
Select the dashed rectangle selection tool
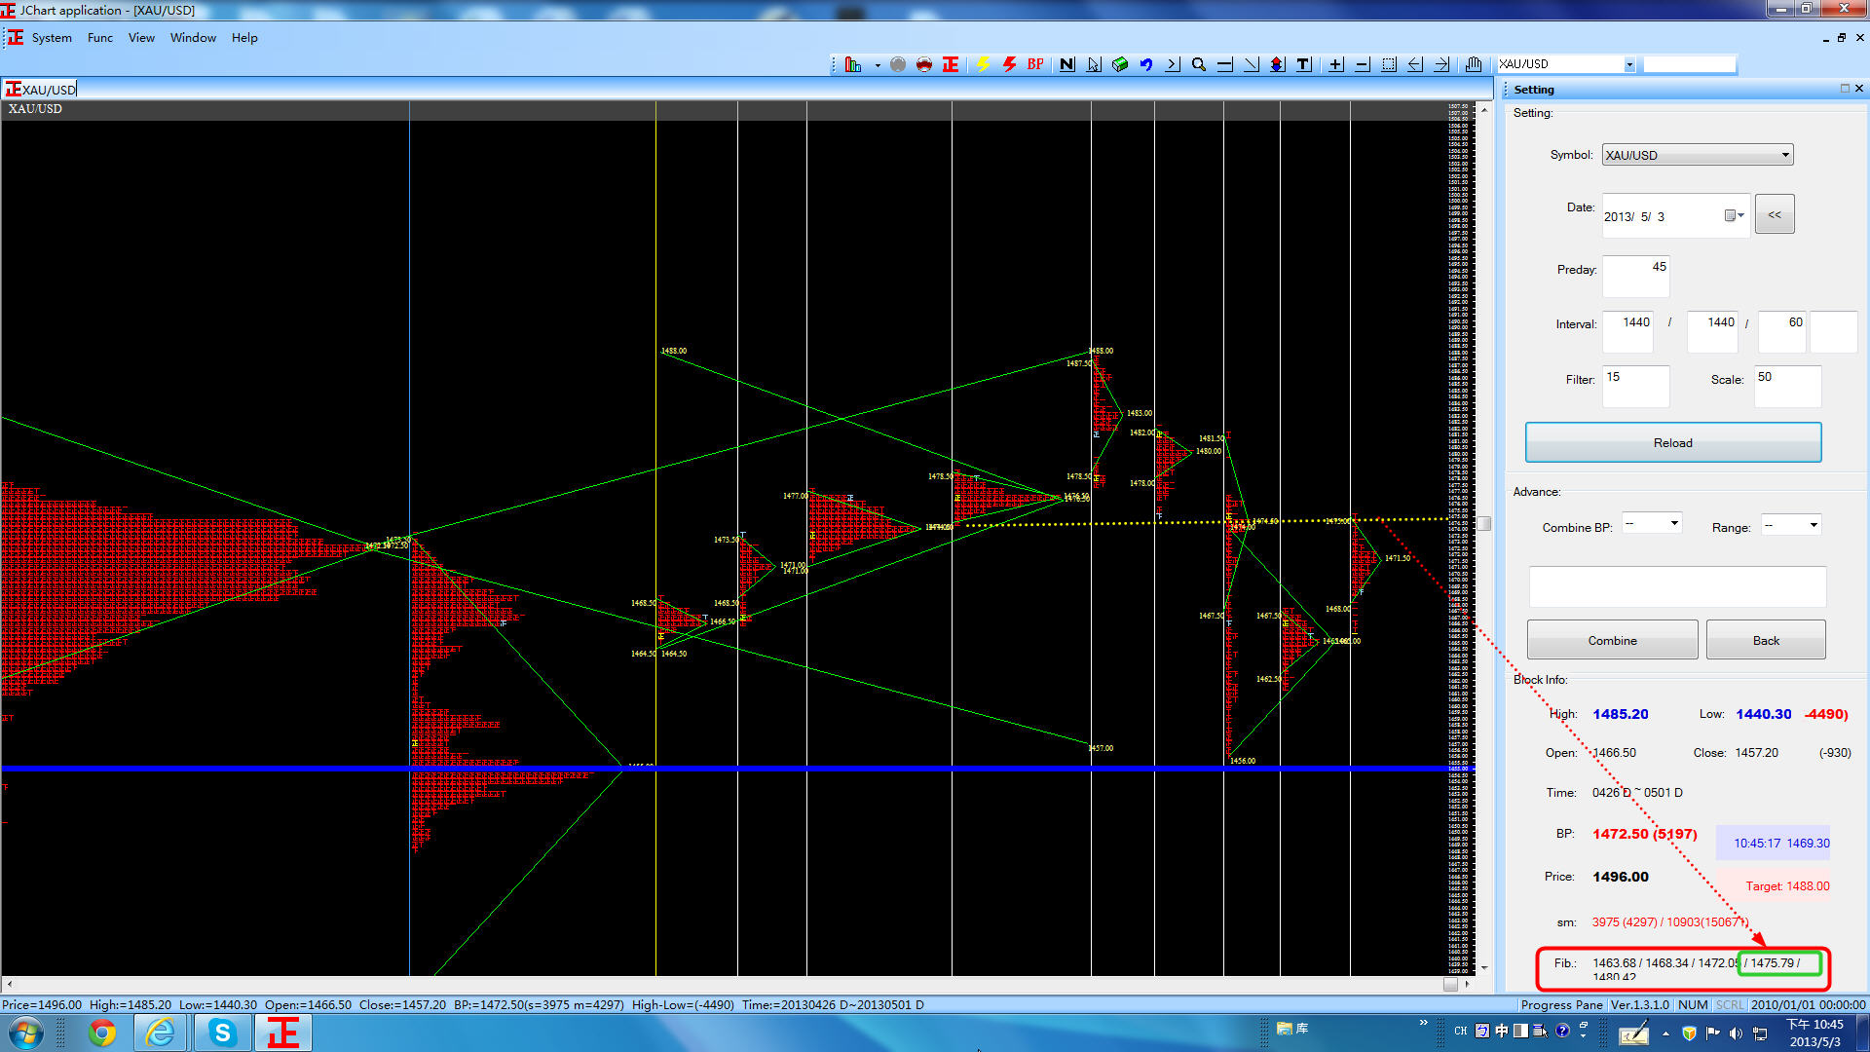click(x=1389, y=64)
